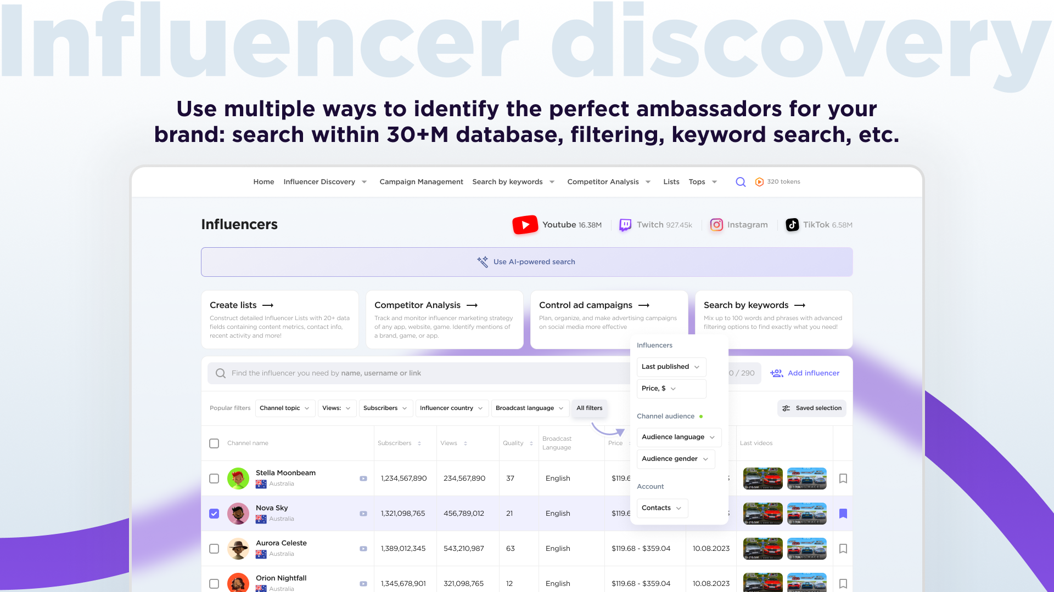Select the YouTube platform icon
This screenshot has height=592, width=1054.
coord(525,225)
